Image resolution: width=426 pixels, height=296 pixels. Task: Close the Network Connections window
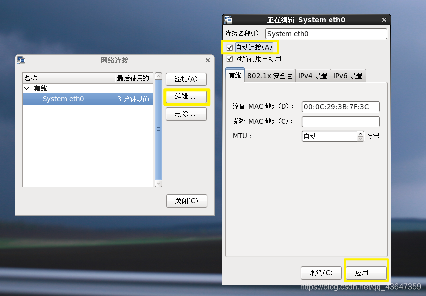tap(208, 60)
